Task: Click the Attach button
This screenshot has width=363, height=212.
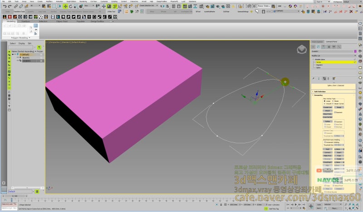Action: point(328,110)
